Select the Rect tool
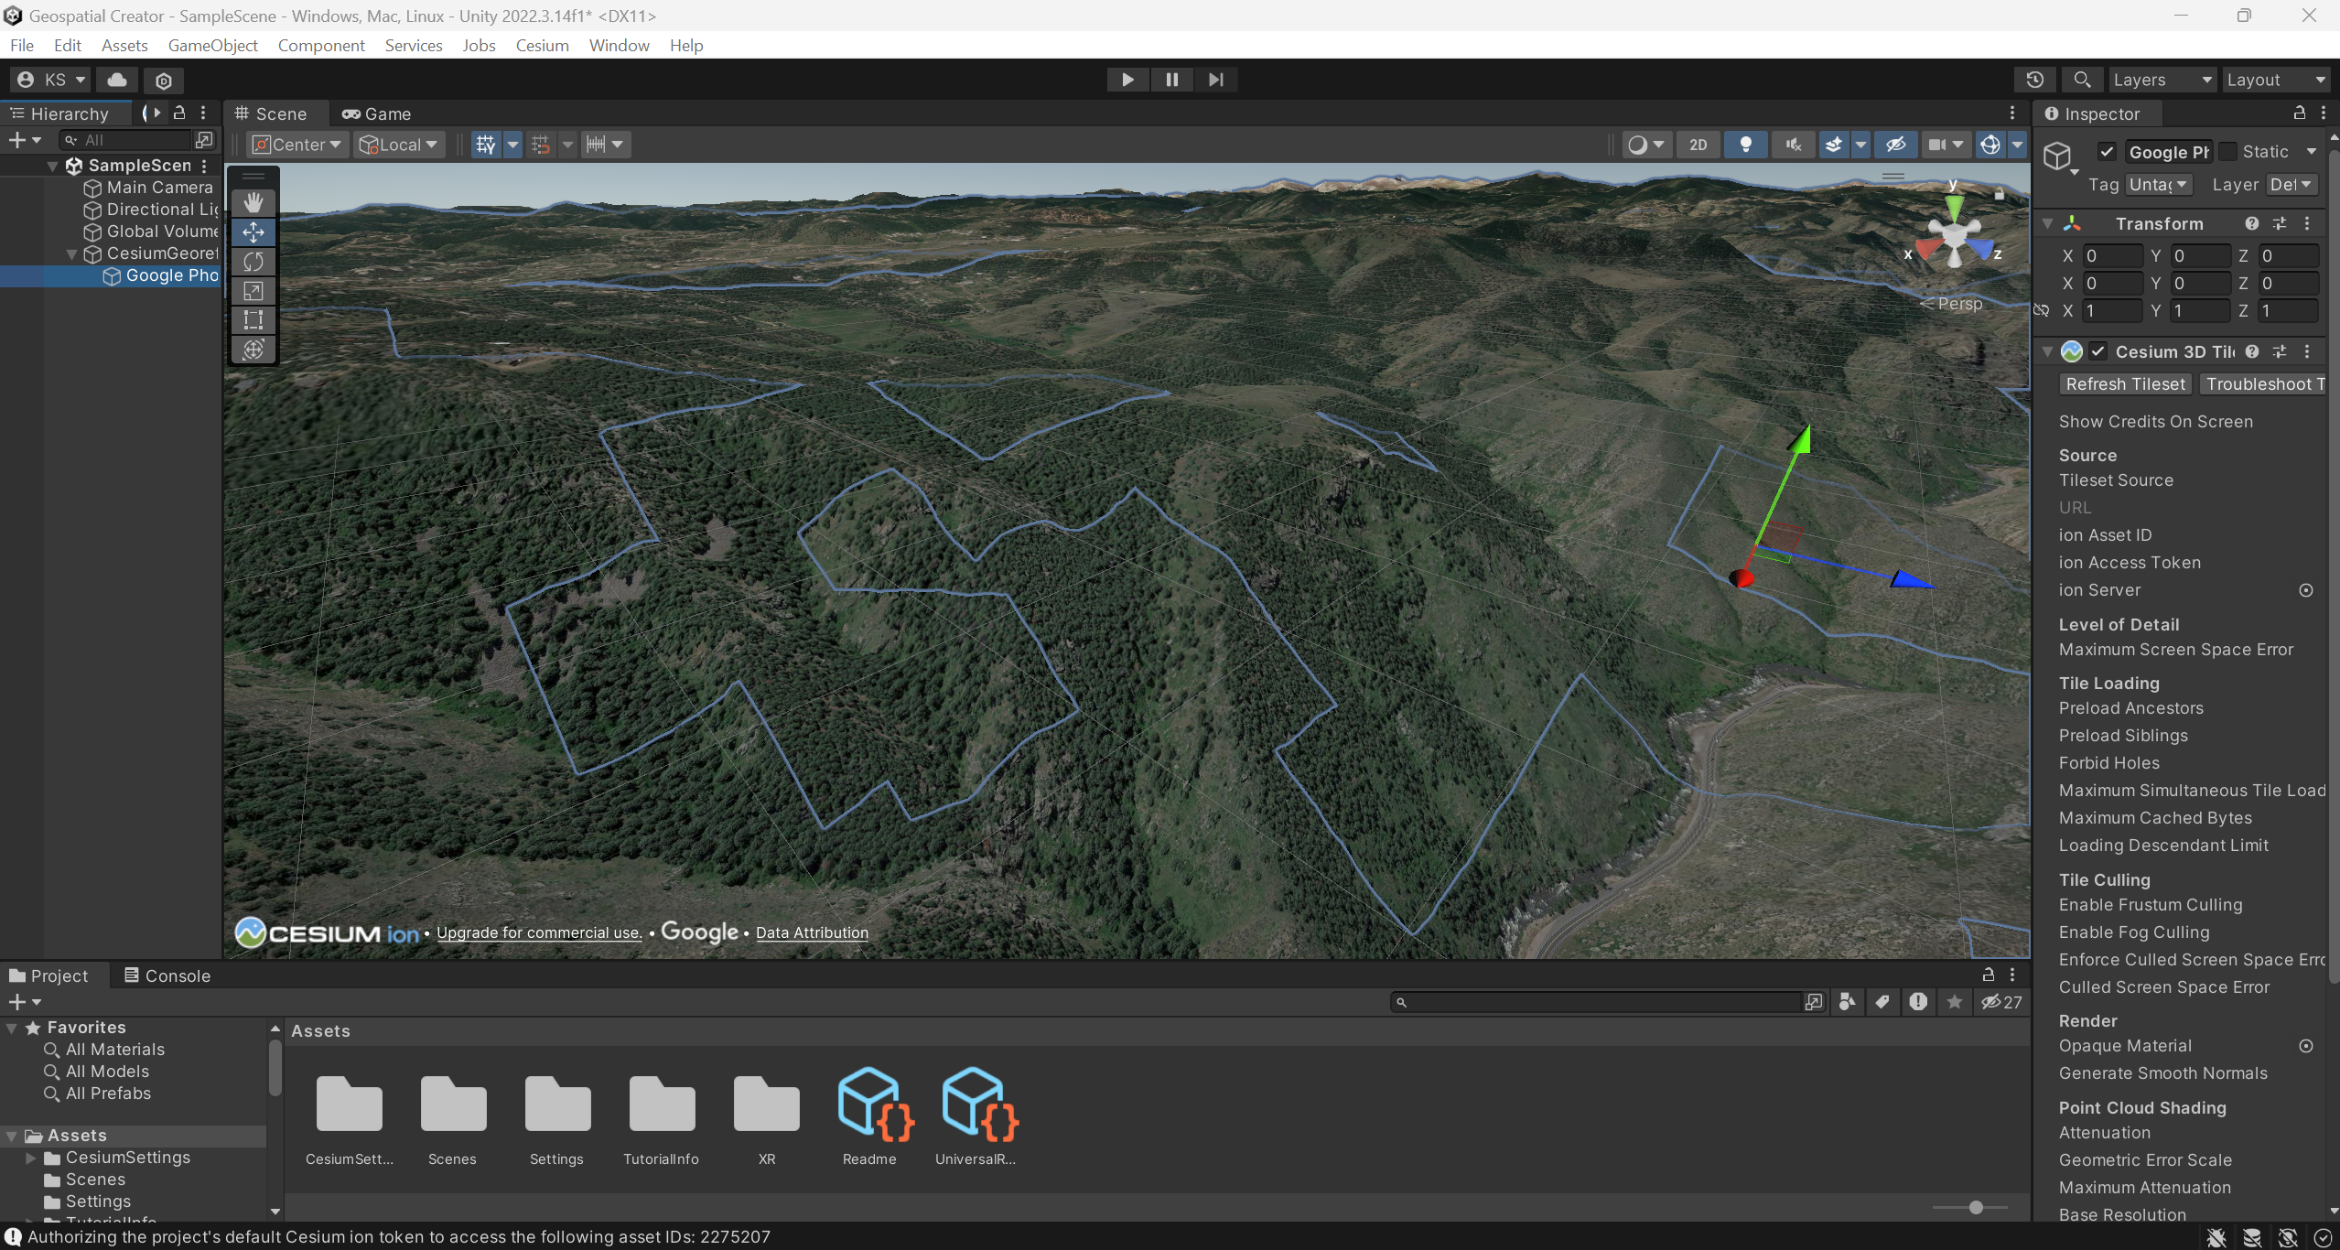This screenshot has height=1250, width=2340. [253, 320]
